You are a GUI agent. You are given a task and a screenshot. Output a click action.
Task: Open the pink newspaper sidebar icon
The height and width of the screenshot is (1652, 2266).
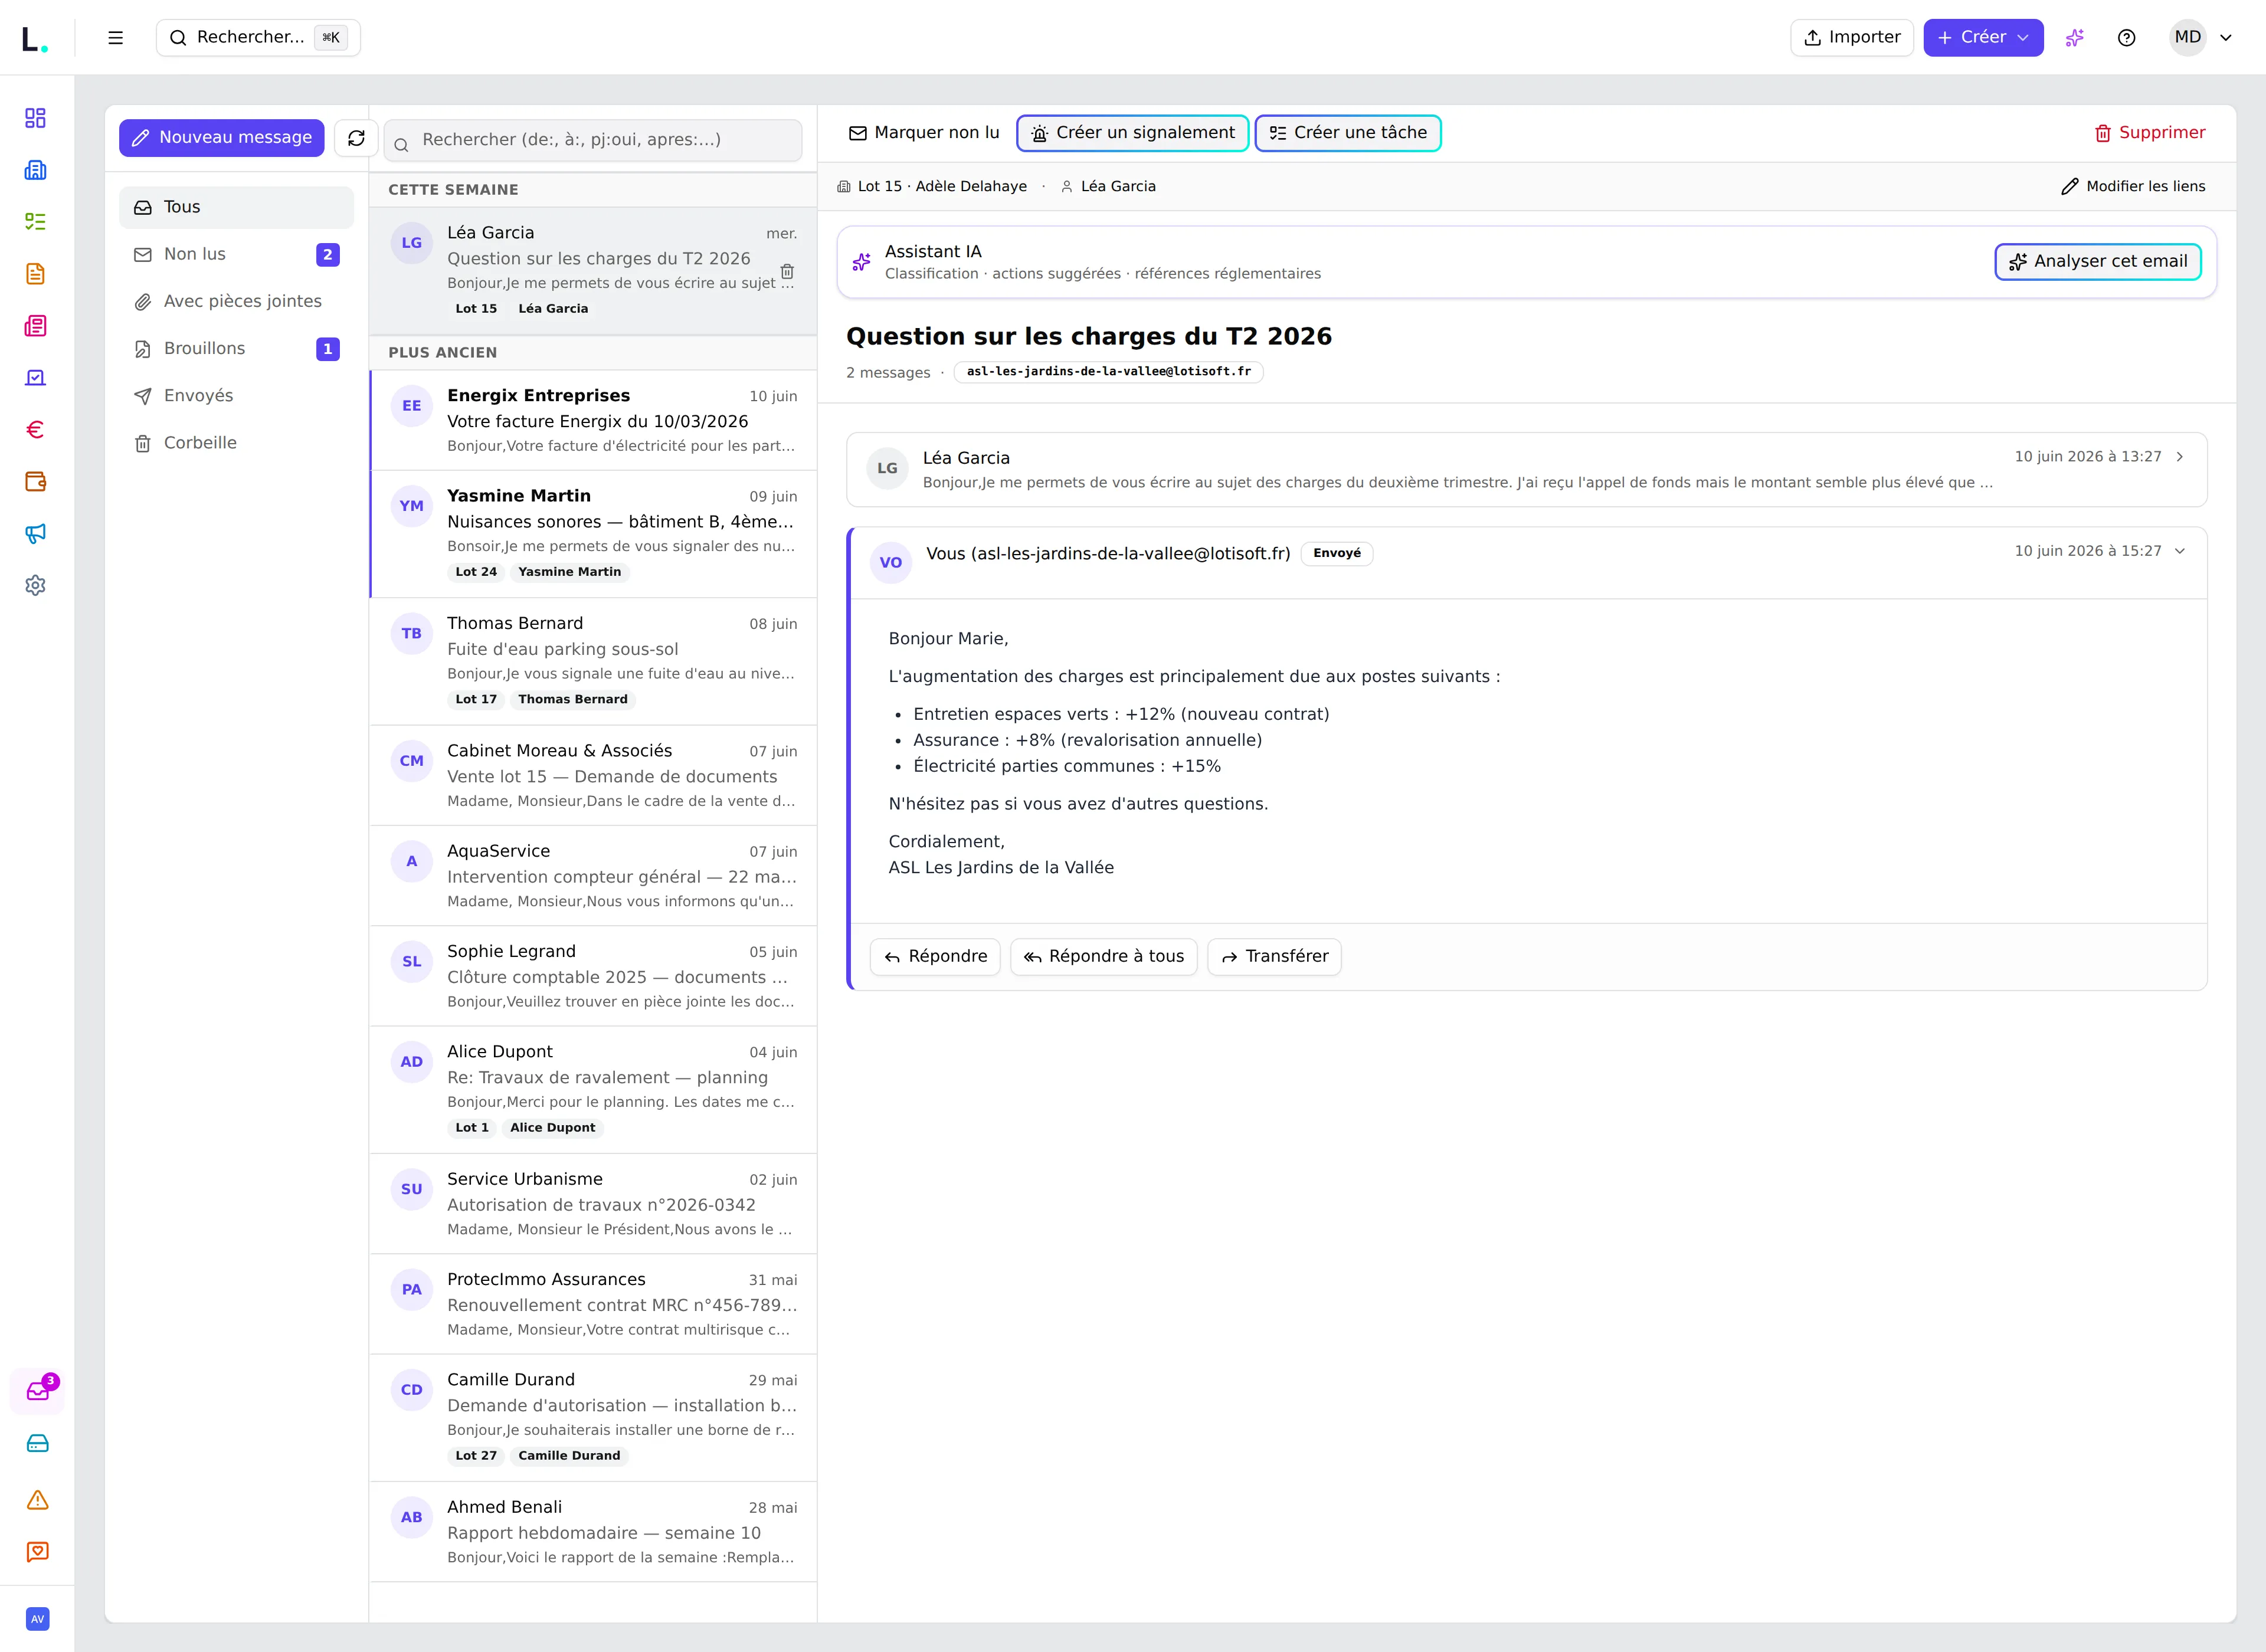coord(36,326)
